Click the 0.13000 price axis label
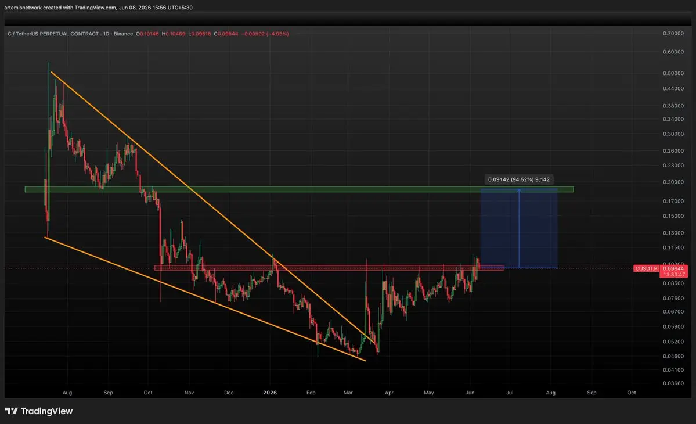The width and height of the screenshot is (696, 424). tap(673, 233)
